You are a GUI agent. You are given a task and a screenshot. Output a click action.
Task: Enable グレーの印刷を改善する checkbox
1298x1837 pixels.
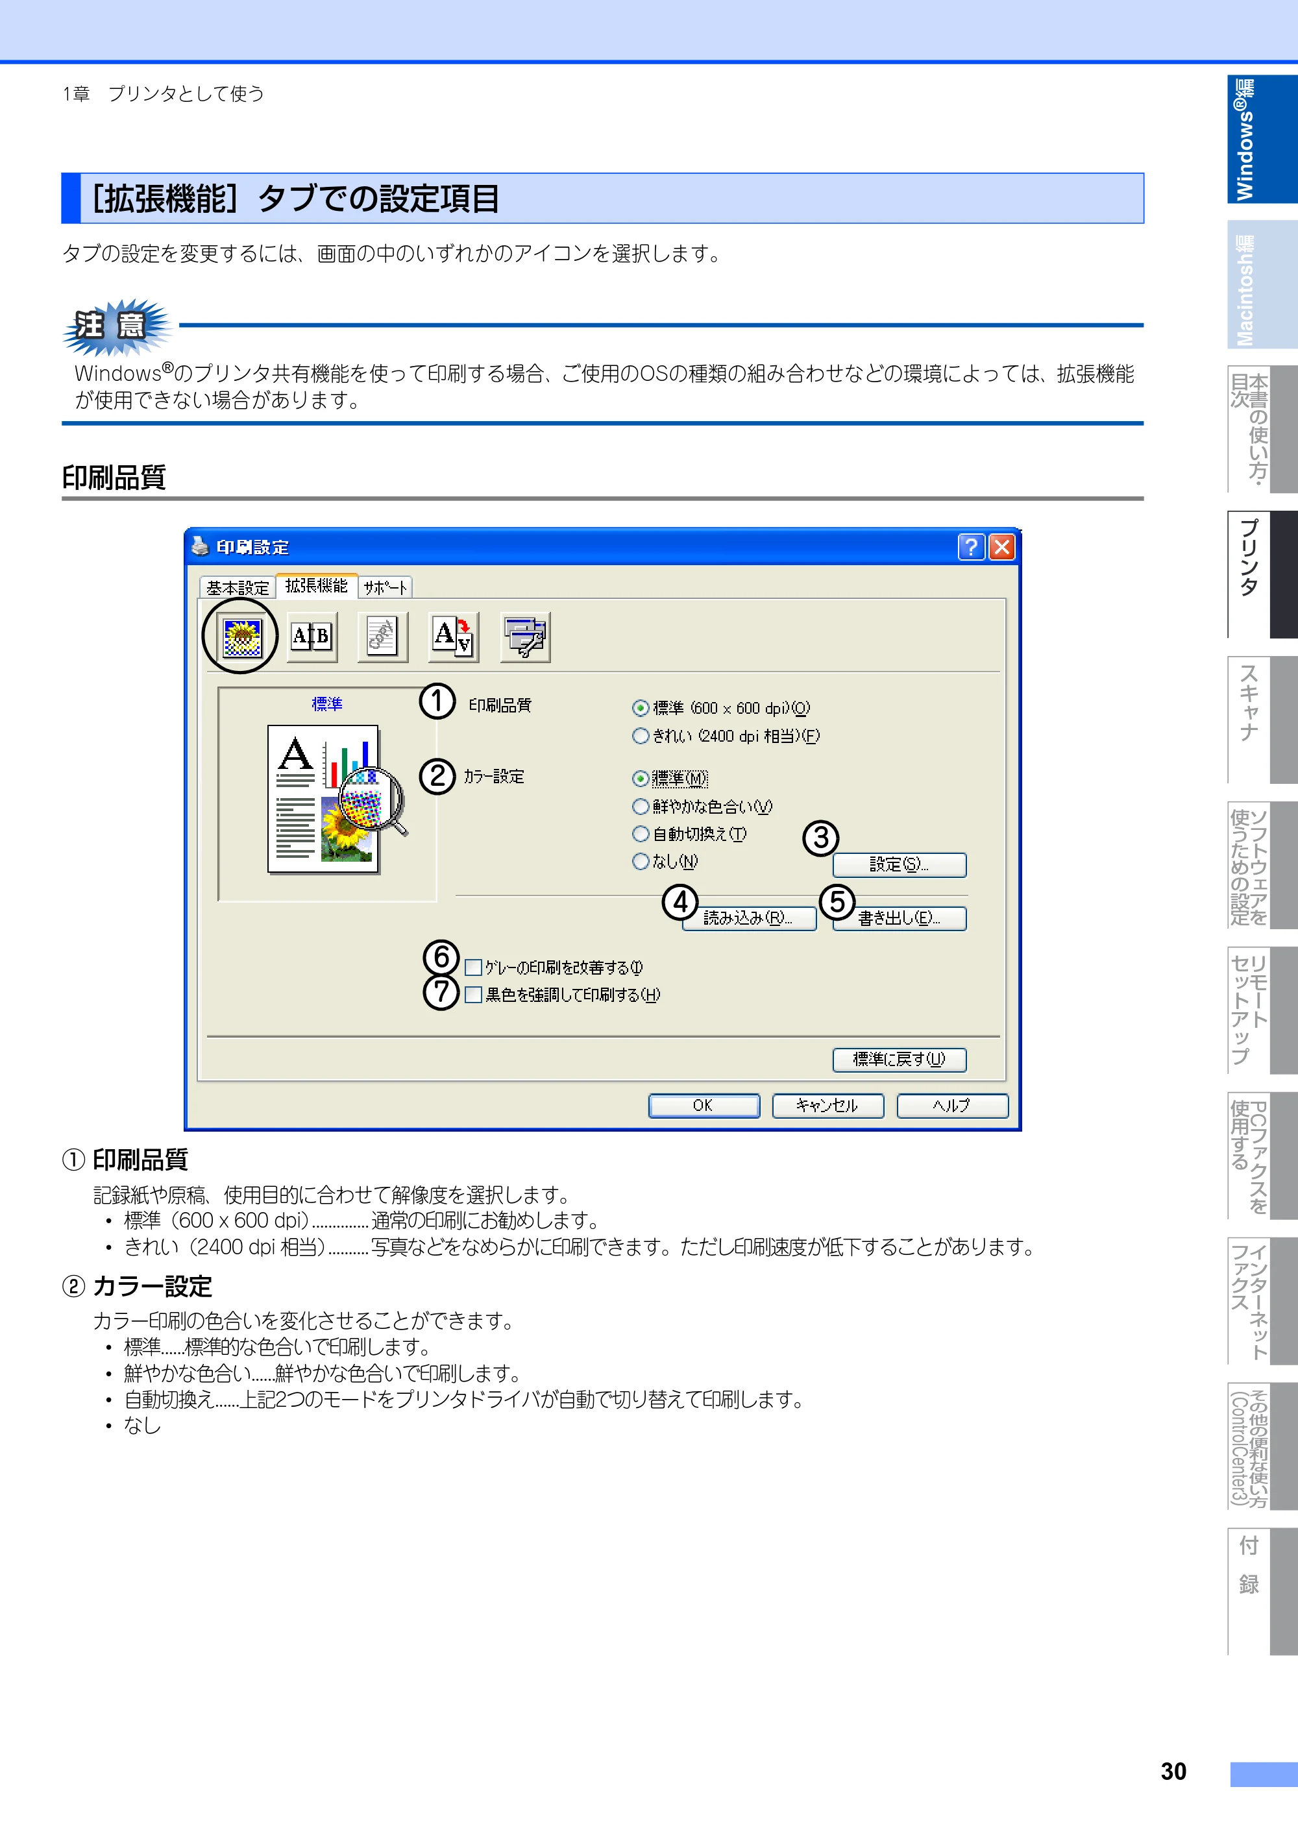(x=473, y=968)
